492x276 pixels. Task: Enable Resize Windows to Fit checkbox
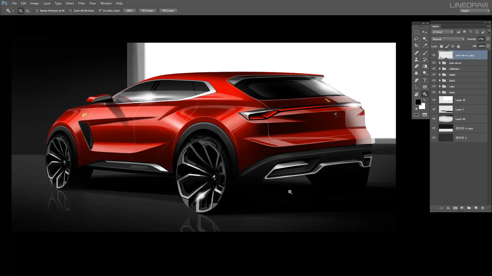coord(37,11)
